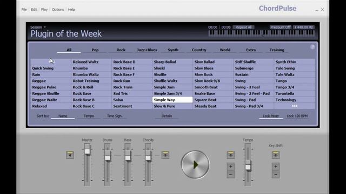Toggle Lock 120 BPM
Screen dimensions: 346x194
point(297,116)
